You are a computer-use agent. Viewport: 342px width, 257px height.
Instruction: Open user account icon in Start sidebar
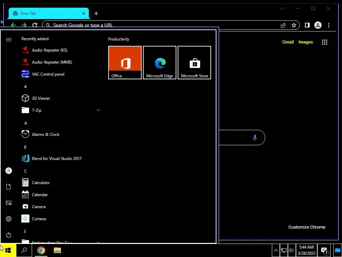pyautogui.click(x=8, y=171)
